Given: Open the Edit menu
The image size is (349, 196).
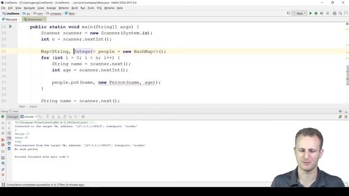Looking at the screenshot, I should tap(10, 8).
